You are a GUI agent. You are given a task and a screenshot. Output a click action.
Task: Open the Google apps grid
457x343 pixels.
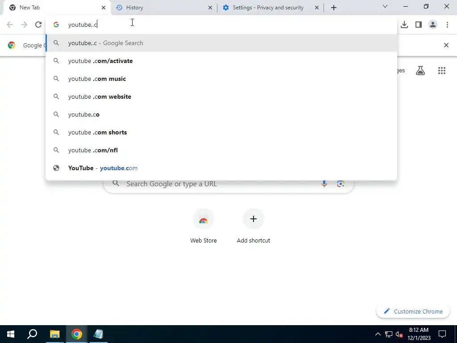coord(441,71)
